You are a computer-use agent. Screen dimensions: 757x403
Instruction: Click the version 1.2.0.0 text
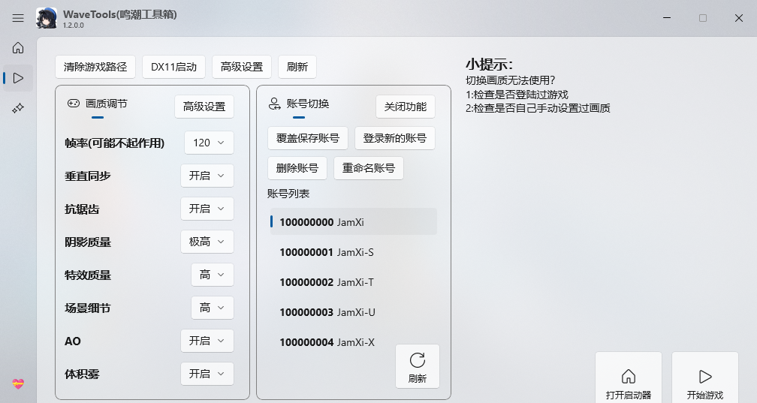(x=74, y=25)
